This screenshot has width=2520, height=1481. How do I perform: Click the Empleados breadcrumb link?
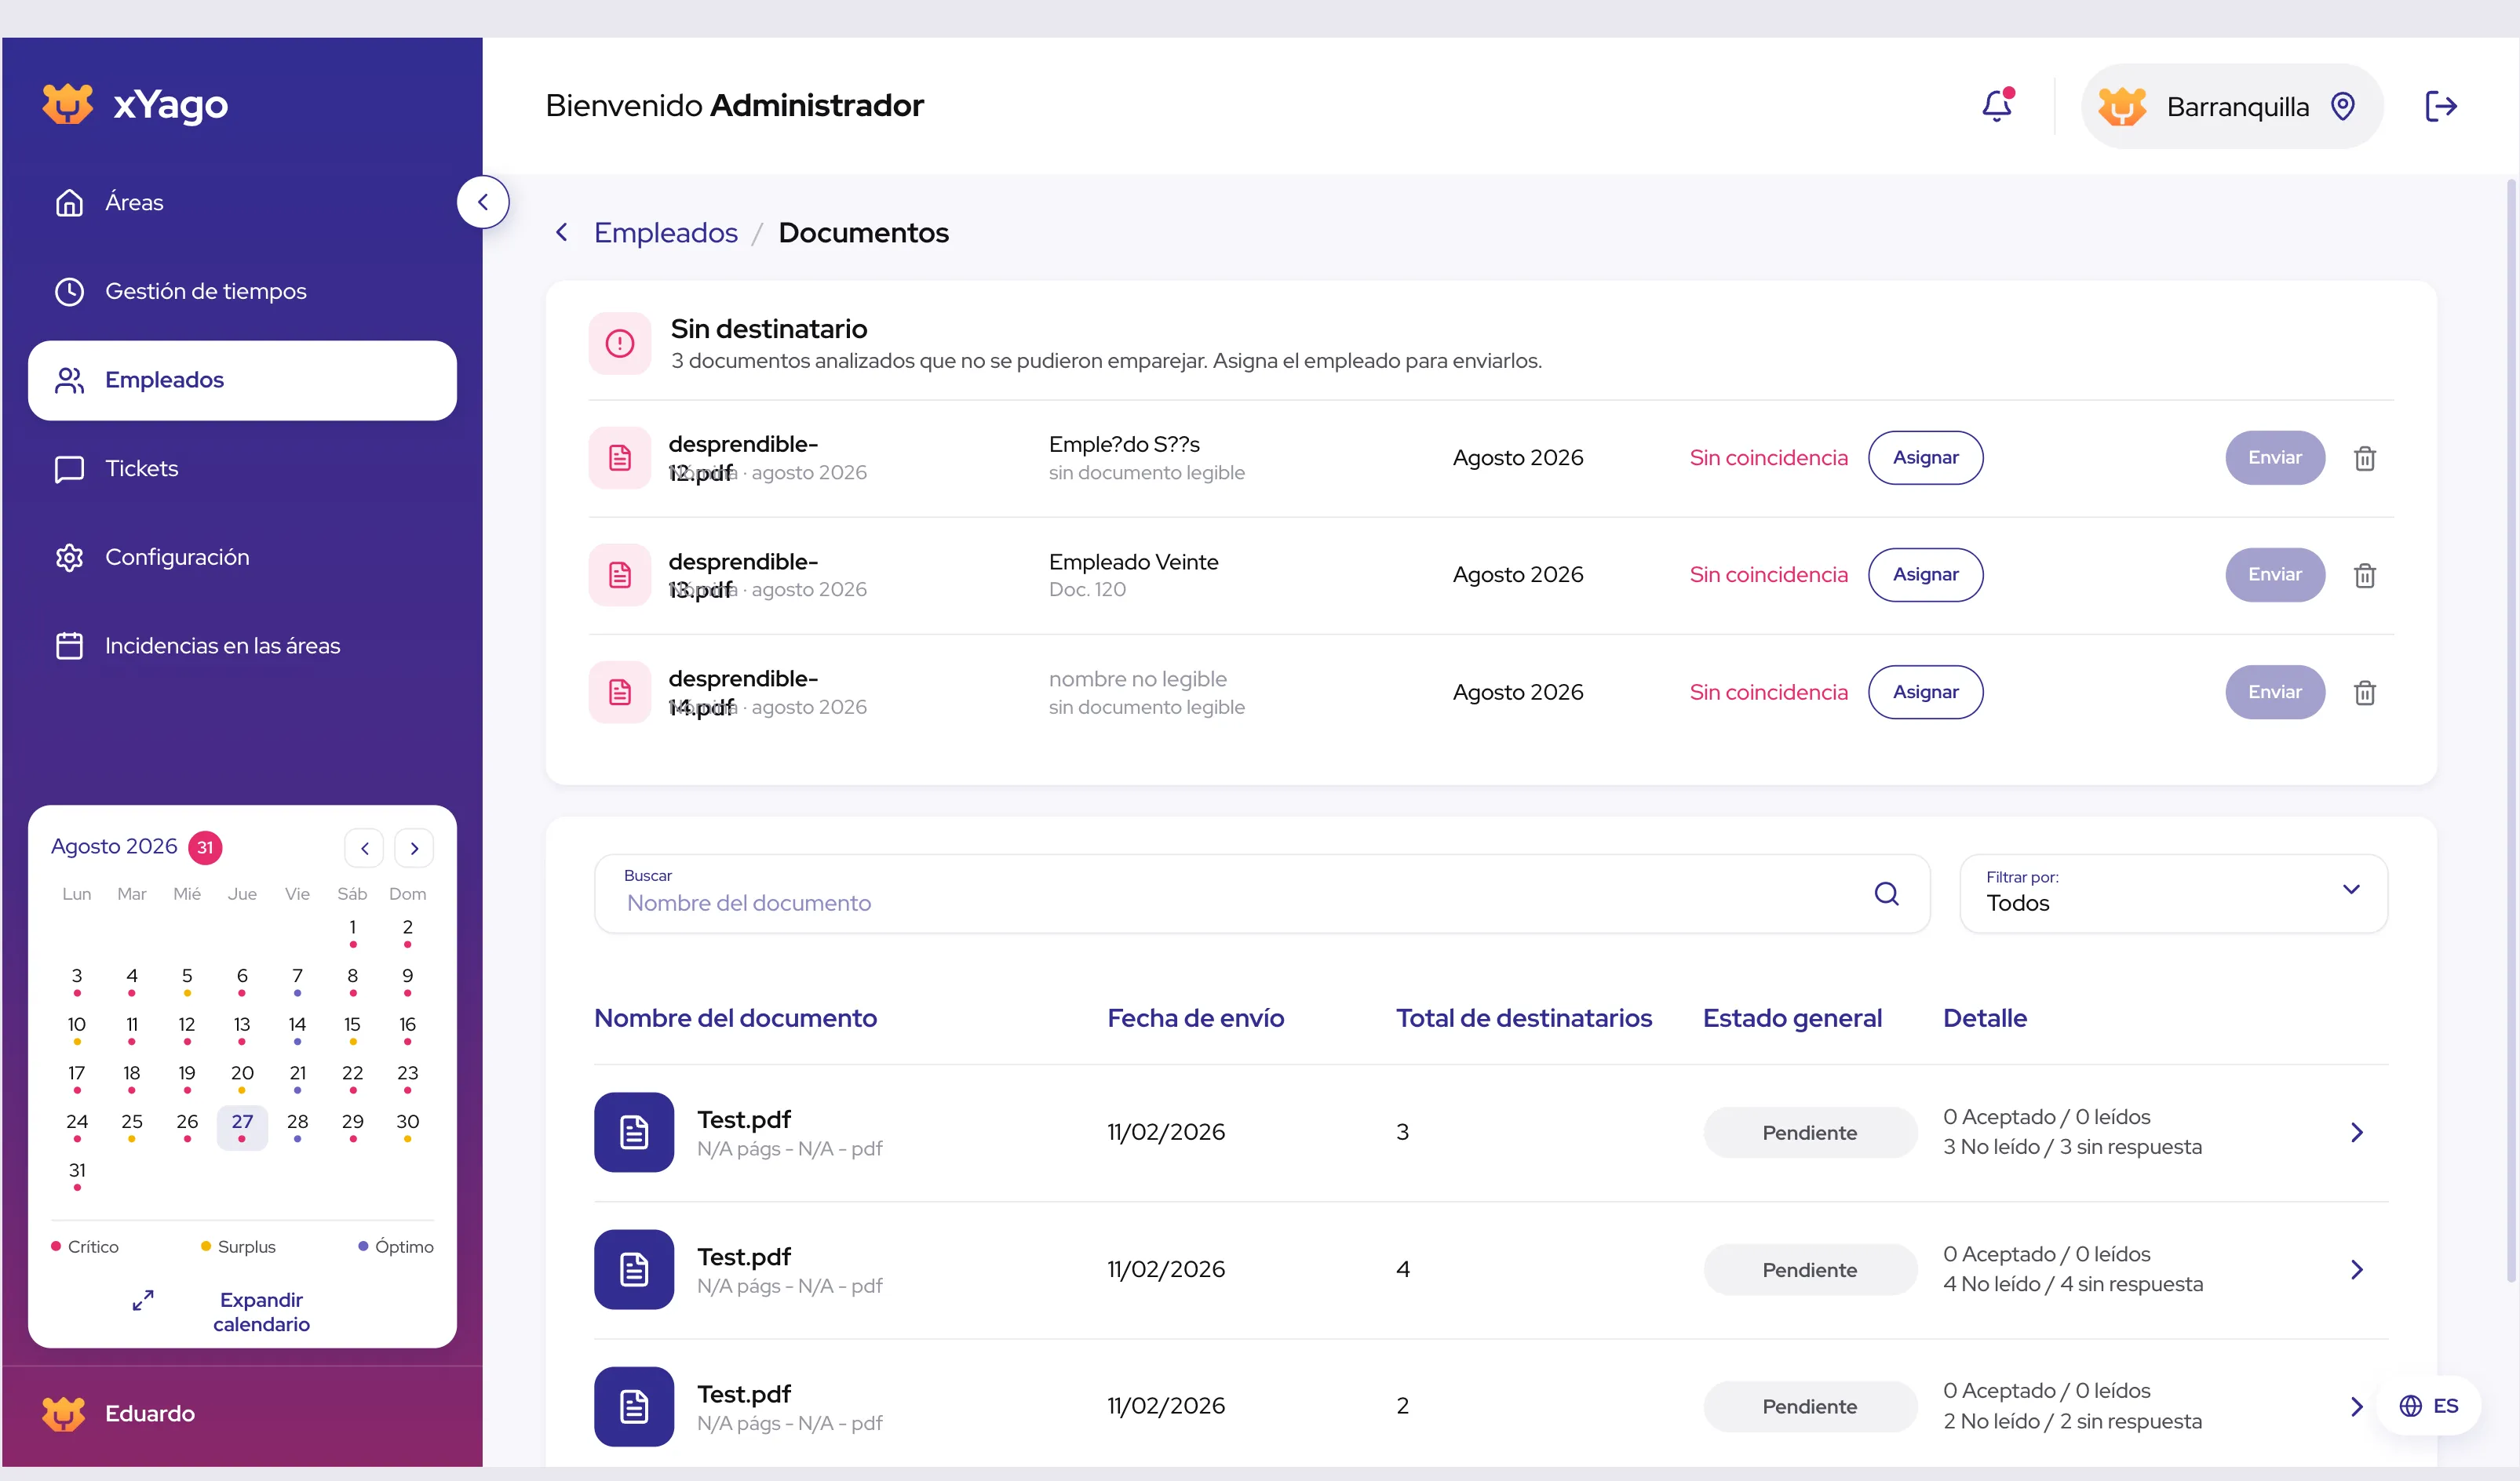(x=666, y=233)
